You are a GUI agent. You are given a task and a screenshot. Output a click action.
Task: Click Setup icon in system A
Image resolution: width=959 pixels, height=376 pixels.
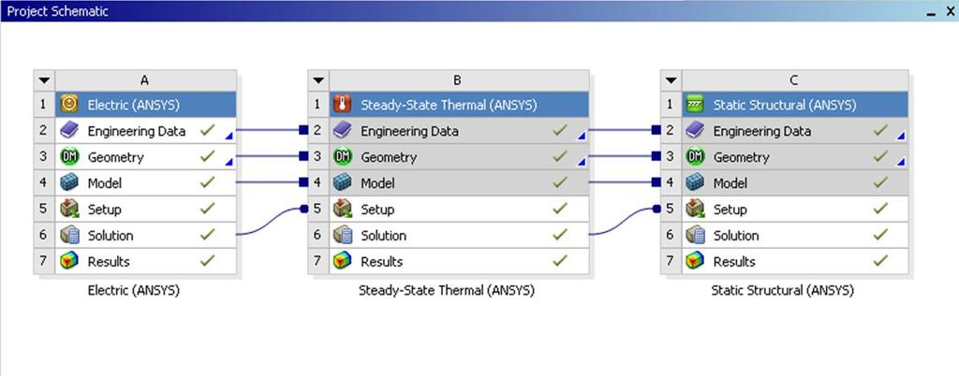pos(69,210)
